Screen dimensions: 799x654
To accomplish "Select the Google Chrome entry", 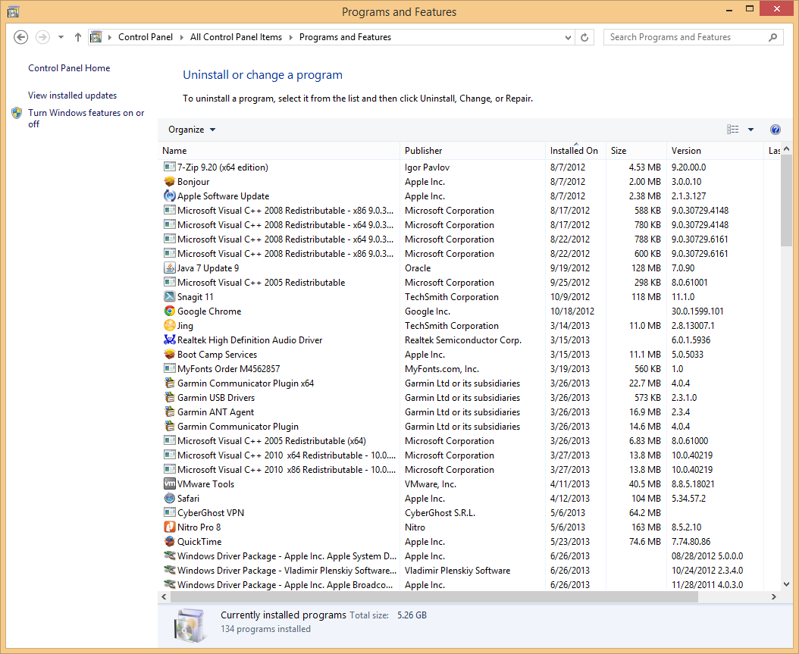I will 209,311.
